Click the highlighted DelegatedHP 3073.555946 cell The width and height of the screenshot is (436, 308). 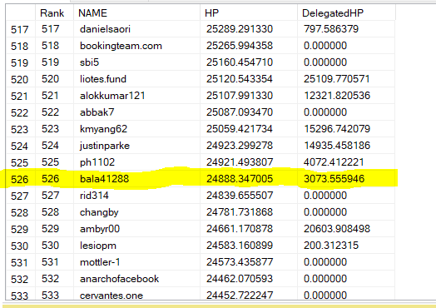[x=346, y=179]
